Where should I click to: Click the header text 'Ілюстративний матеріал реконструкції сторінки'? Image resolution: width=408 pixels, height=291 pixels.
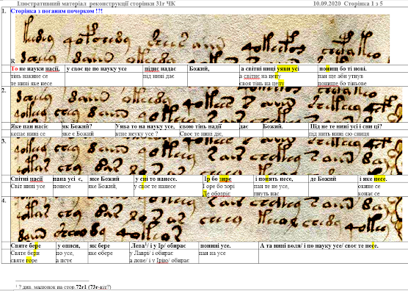coord(89,4)
